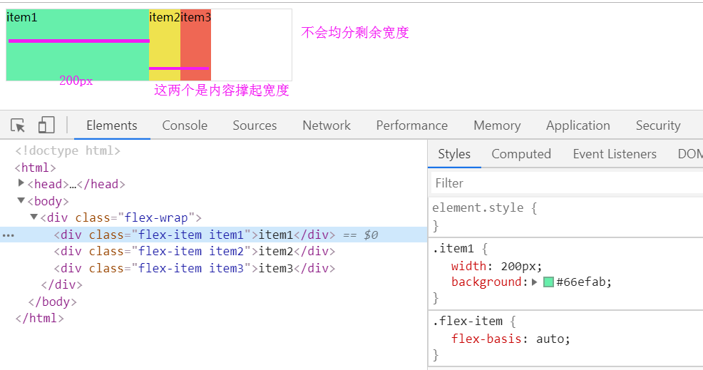Collapse the body element node
Image resolution: width=703 pixels, height=370 pixels.
point(21,200)
